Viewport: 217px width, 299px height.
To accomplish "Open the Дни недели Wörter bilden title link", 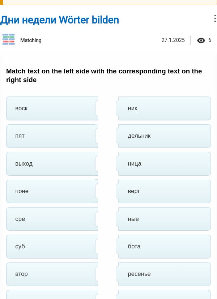I will (59, 20).
